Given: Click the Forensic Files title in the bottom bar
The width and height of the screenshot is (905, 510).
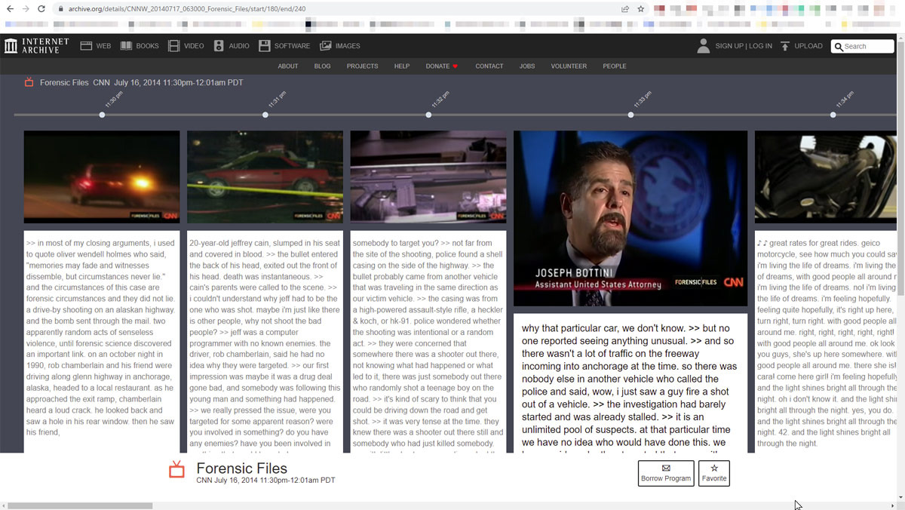Looking at the screenshot, I should 242,469.
